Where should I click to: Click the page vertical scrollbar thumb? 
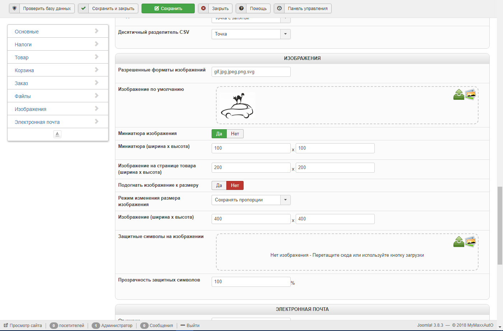pyautogui.click(x=500, y=225)
